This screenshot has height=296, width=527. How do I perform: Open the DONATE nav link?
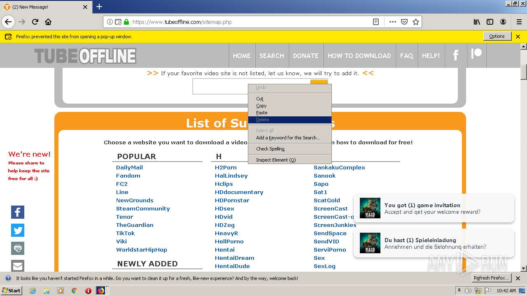click(305, 55)
